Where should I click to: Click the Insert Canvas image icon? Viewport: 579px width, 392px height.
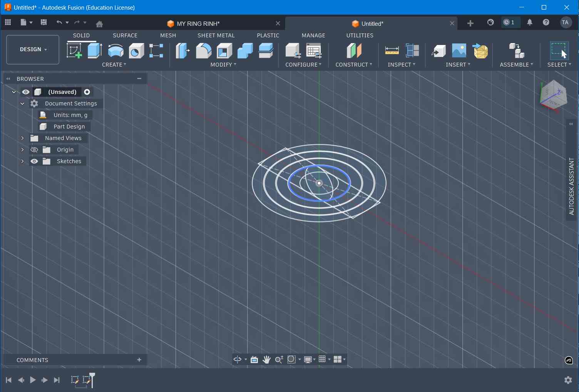click(x=459, y=50)
